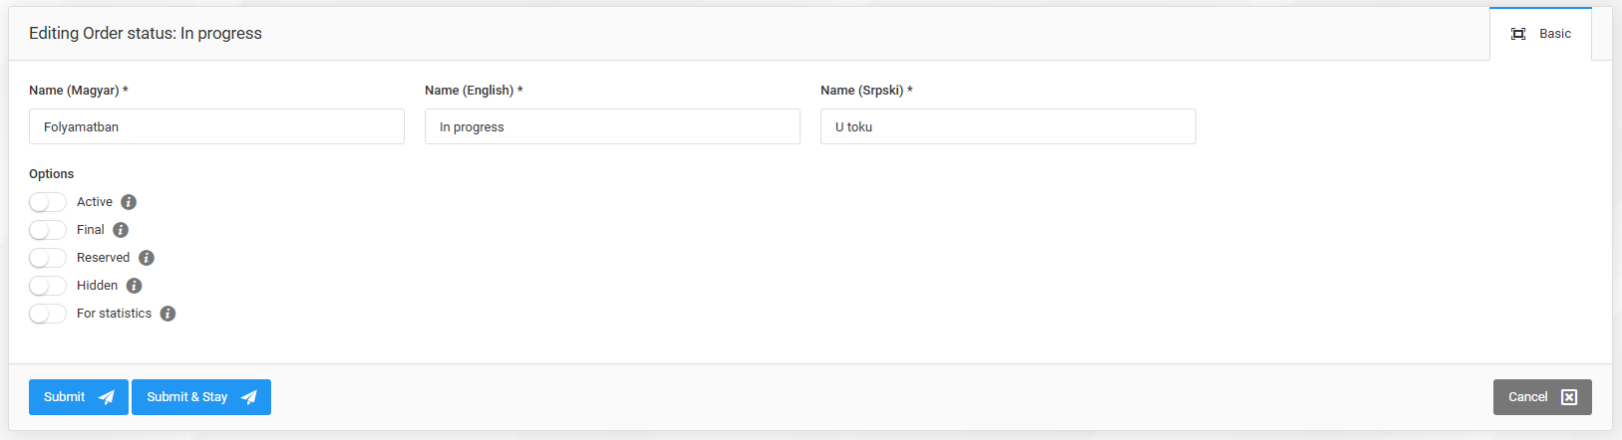Screen dimensions: 1622x440
Task: Click the Final option label
Action: [91, 230]
